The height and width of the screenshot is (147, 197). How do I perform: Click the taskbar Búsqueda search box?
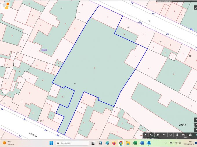click(x=72, y=143)
